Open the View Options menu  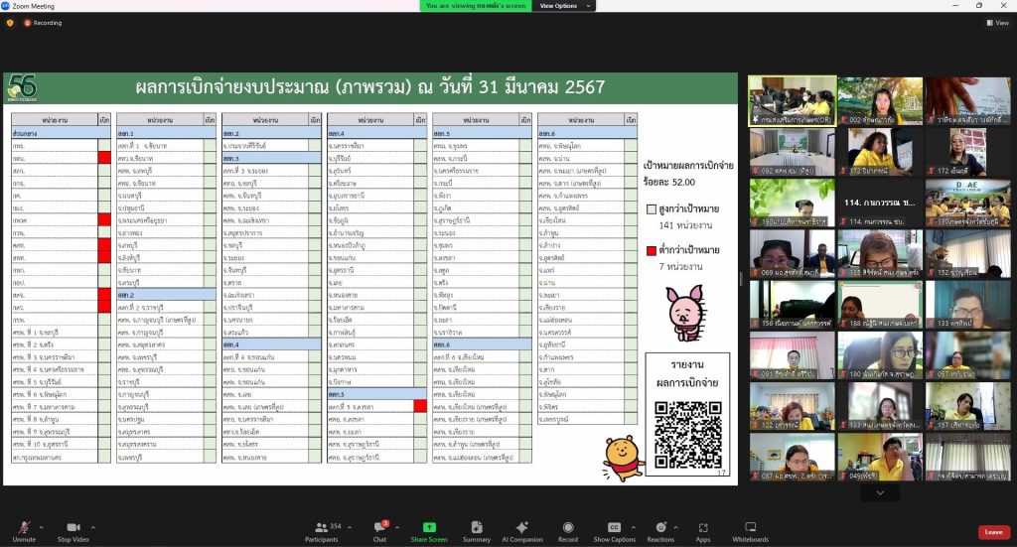[560, 6]
